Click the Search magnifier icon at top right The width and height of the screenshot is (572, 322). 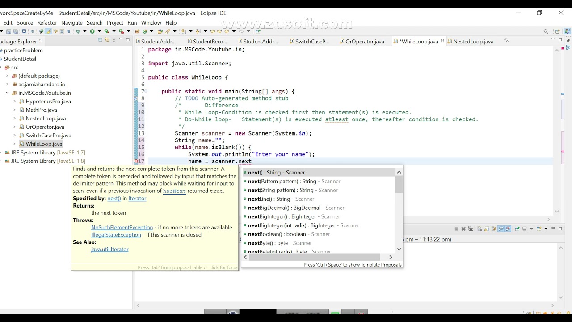(x=546, y=31)
